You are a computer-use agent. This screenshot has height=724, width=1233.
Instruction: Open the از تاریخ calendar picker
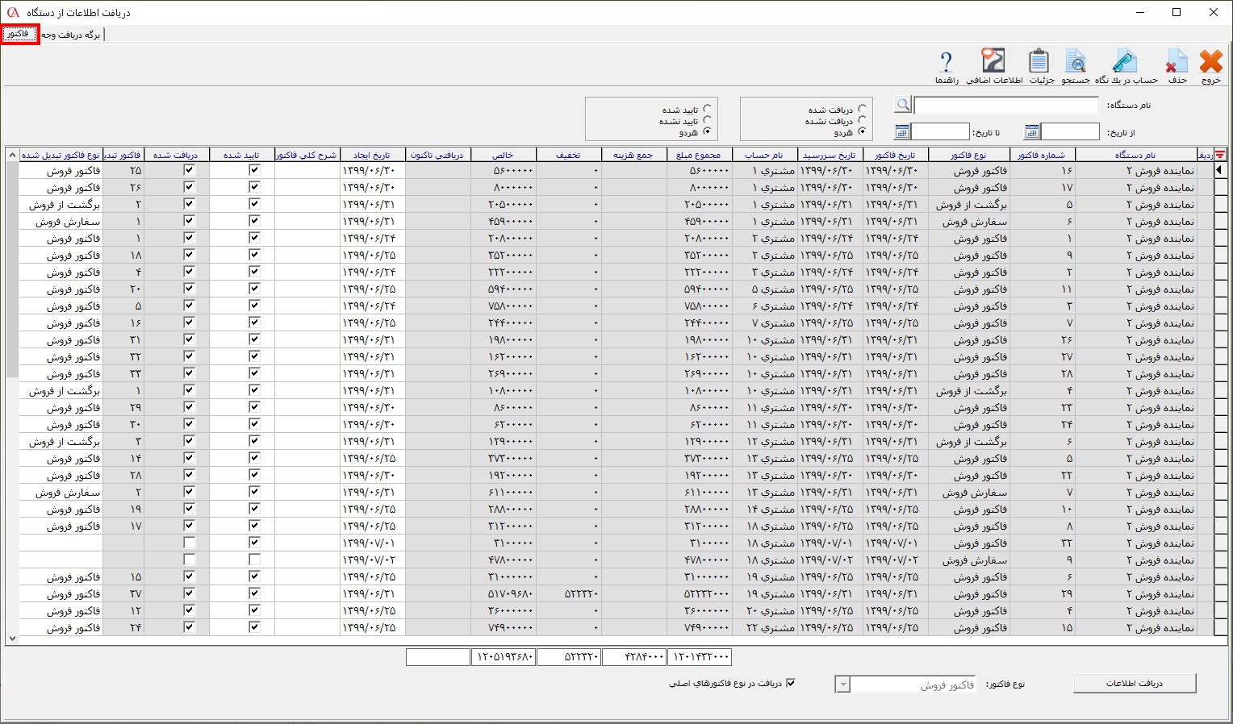tap(1032, 131)
